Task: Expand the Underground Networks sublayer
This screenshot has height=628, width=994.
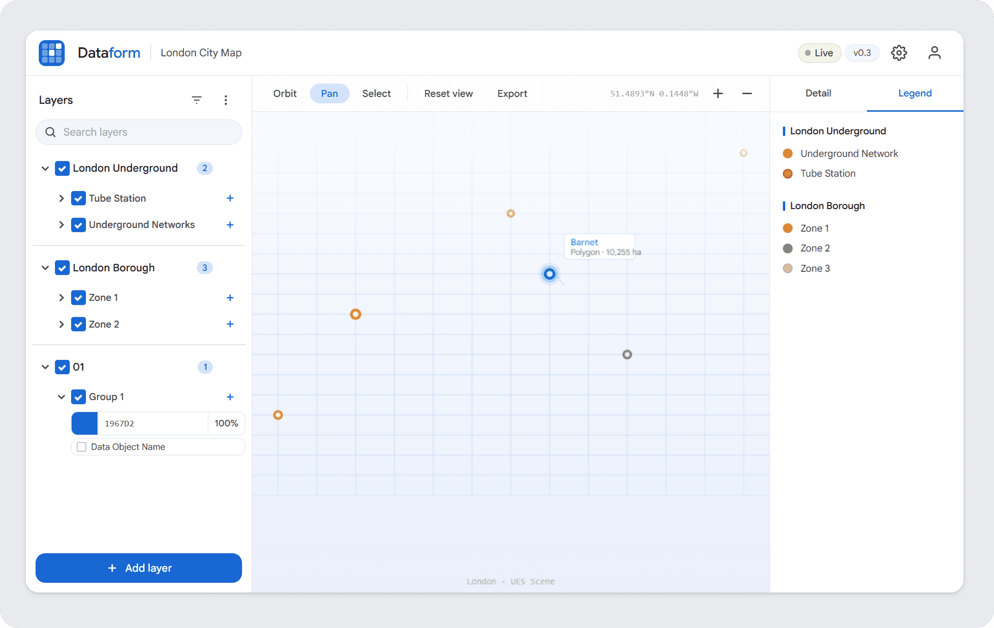Action: (61, 225)
